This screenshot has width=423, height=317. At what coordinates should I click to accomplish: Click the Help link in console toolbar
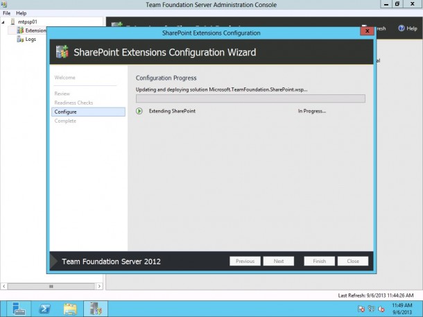[x=412, y=28]
